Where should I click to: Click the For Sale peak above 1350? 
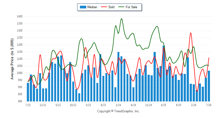click(121, 18)
